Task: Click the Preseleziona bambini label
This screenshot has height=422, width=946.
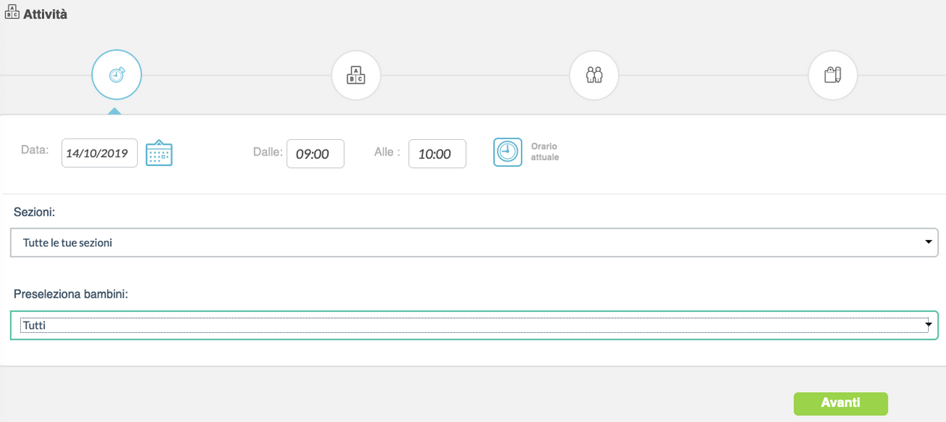Action: tap(71, 294)
